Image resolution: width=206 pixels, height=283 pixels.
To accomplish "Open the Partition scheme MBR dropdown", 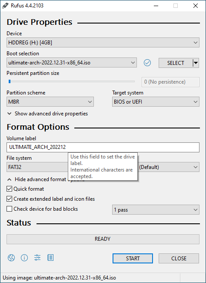I will tap(50, 102).
